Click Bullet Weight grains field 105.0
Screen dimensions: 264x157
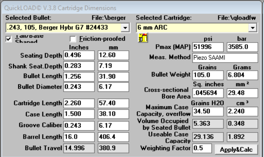tap(208, 75)
